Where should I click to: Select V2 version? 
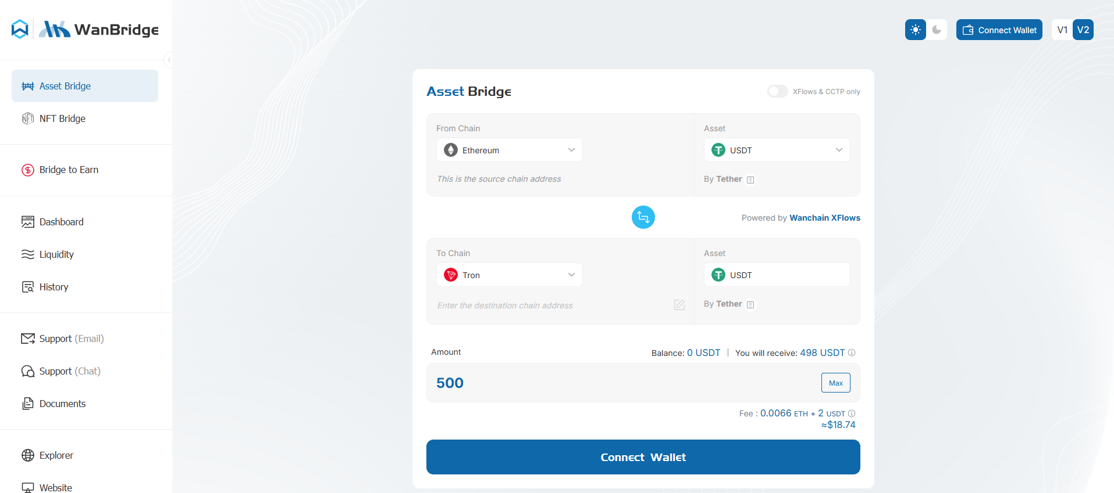tap(1083, 30)
